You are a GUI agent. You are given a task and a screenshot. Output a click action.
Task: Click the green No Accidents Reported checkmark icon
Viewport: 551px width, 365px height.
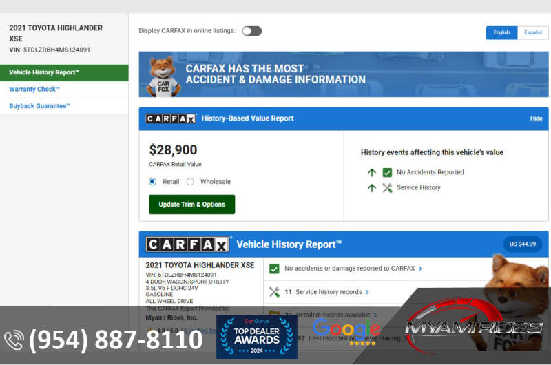click(387, 172)
